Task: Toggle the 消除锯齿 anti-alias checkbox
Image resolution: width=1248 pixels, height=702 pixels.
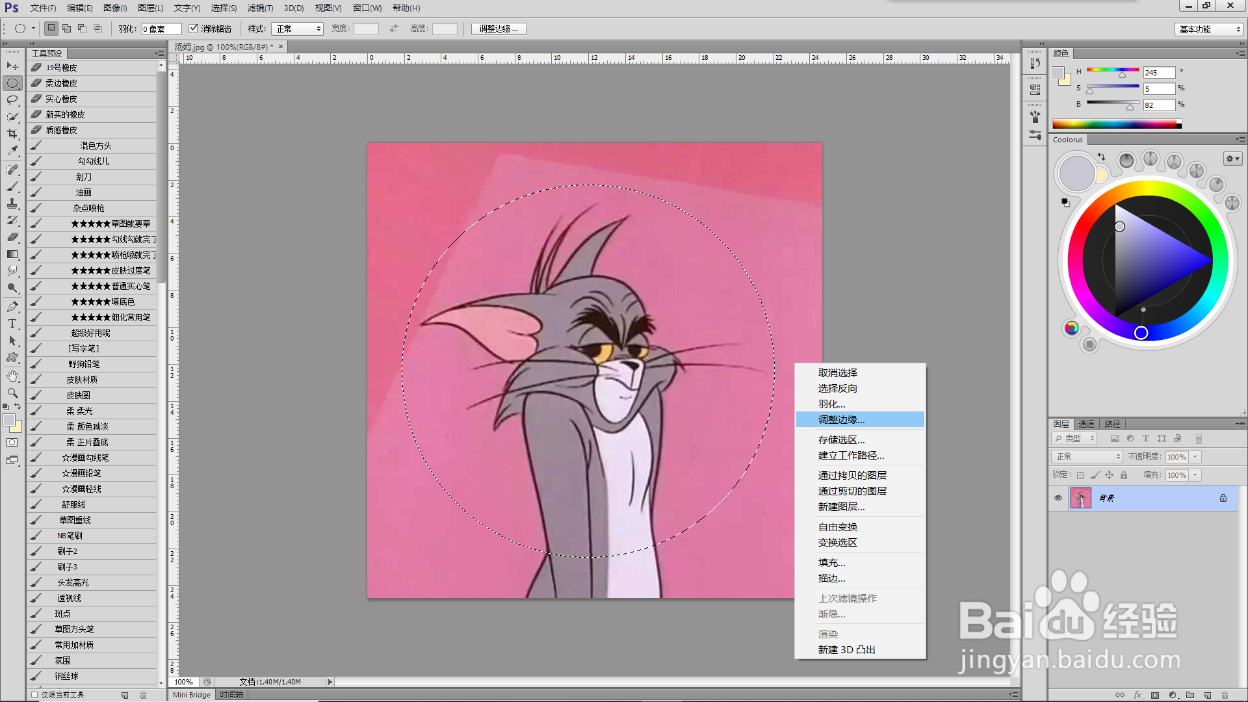Action: [193, 29]
